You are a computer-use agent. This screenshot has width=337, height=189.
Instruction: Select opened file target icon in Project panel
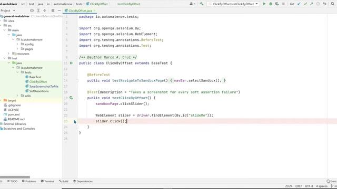pyautogui.click(x=32, y=10)
